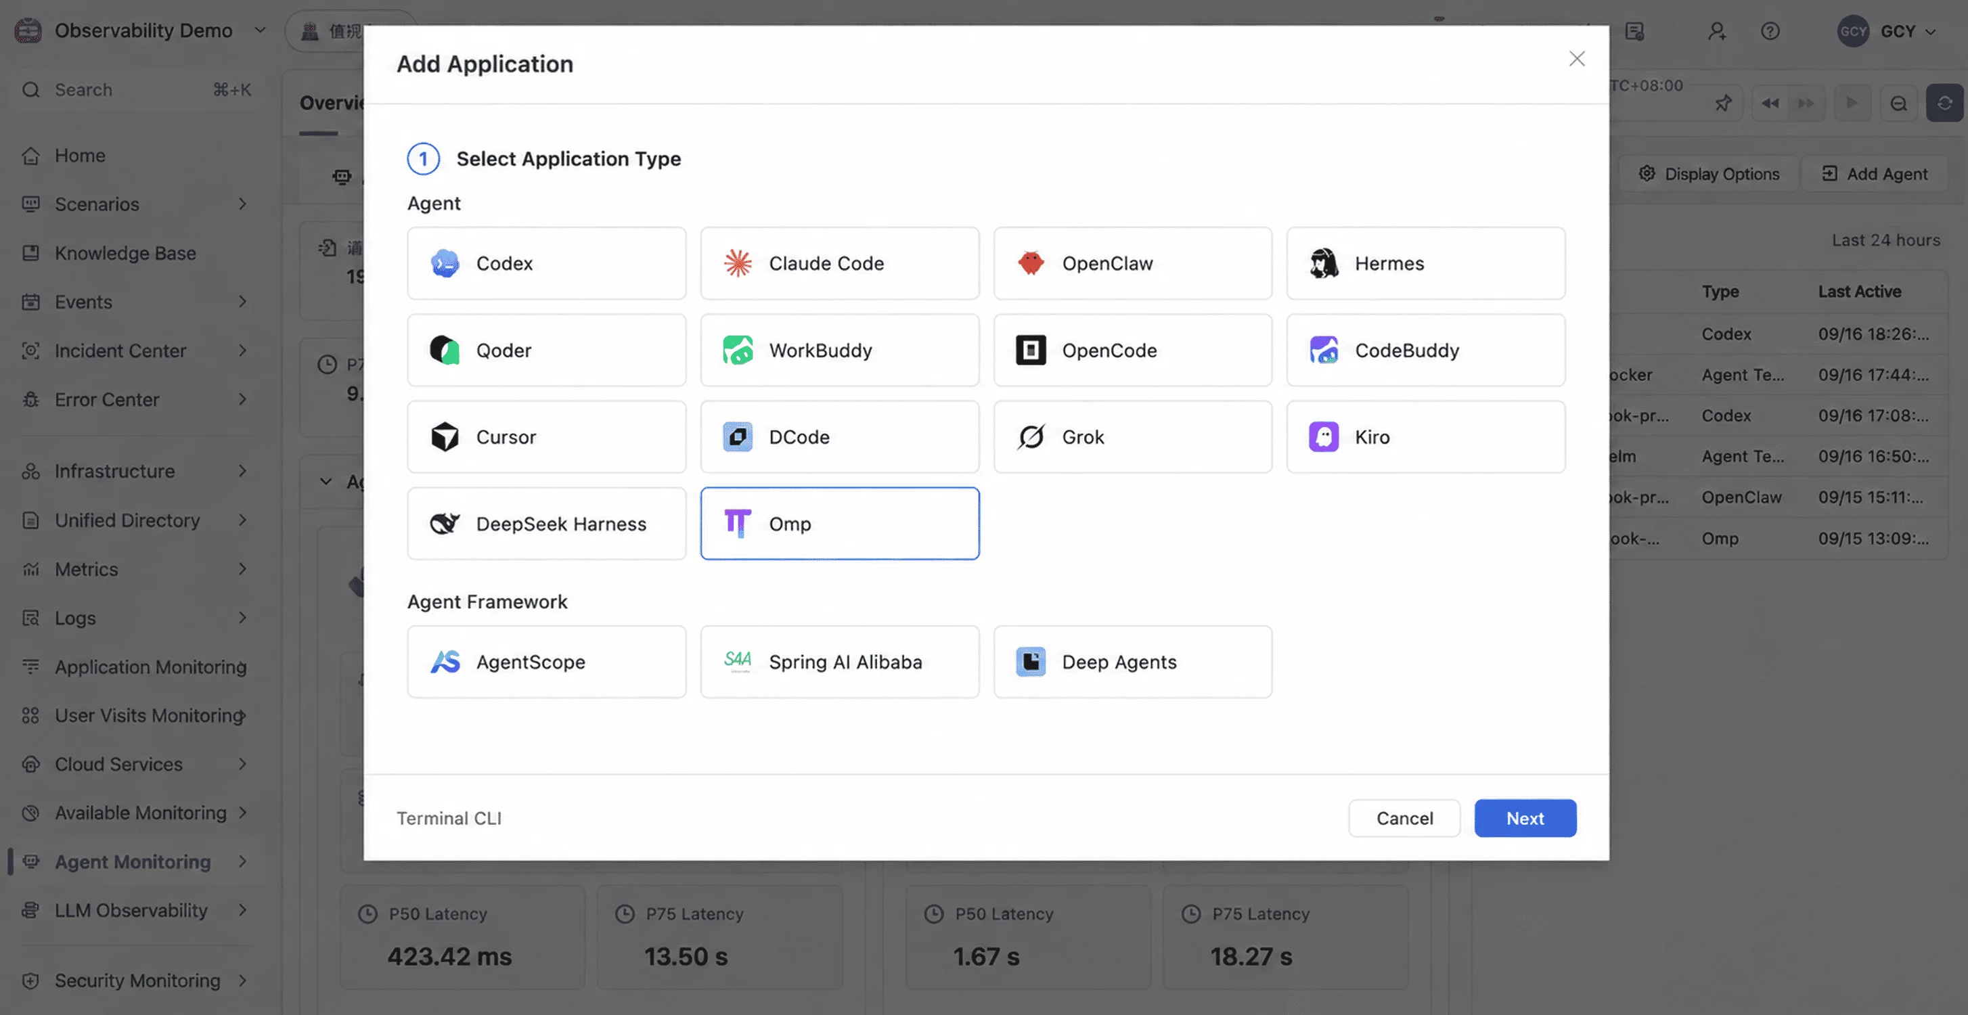1968x1015 pixels.
Task: Select the Hermes agent card
Action: pos(1425,263)
